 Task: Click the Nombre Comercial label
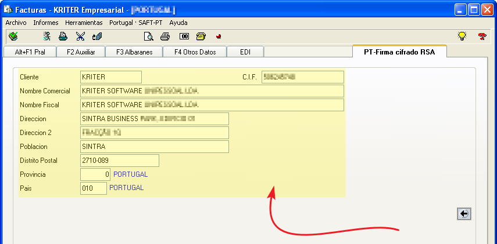pos(45,91)
